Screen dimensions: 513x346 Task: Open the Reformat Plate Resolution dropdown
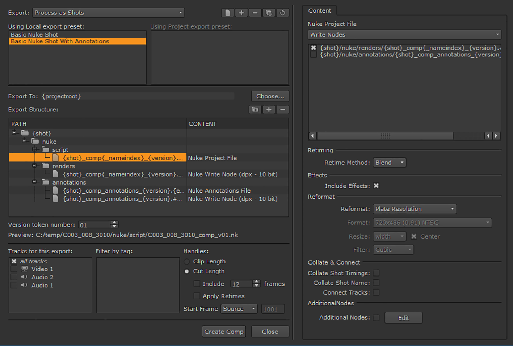click(415, 209)
